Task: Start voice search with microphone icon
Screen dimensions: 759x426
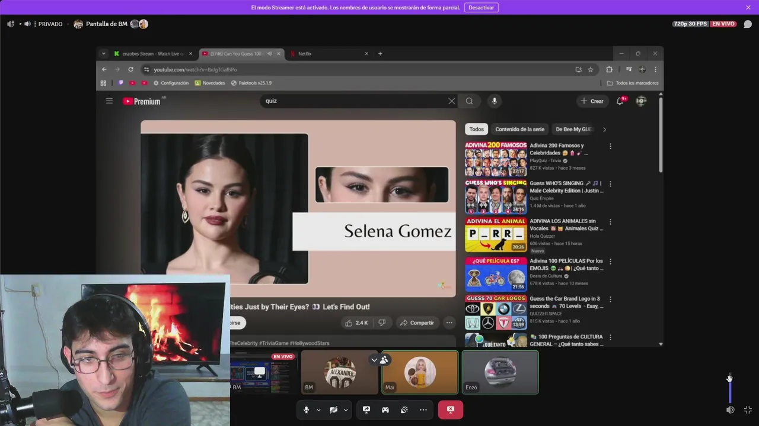Action: tap(495, 101)
